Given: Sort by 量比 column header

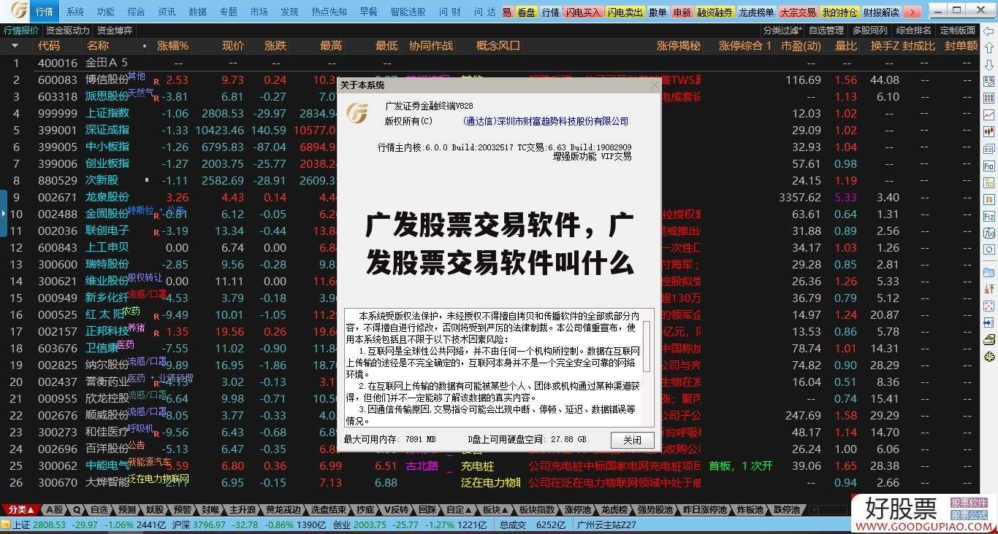Looking at the screenshot, I should [845, 46].
